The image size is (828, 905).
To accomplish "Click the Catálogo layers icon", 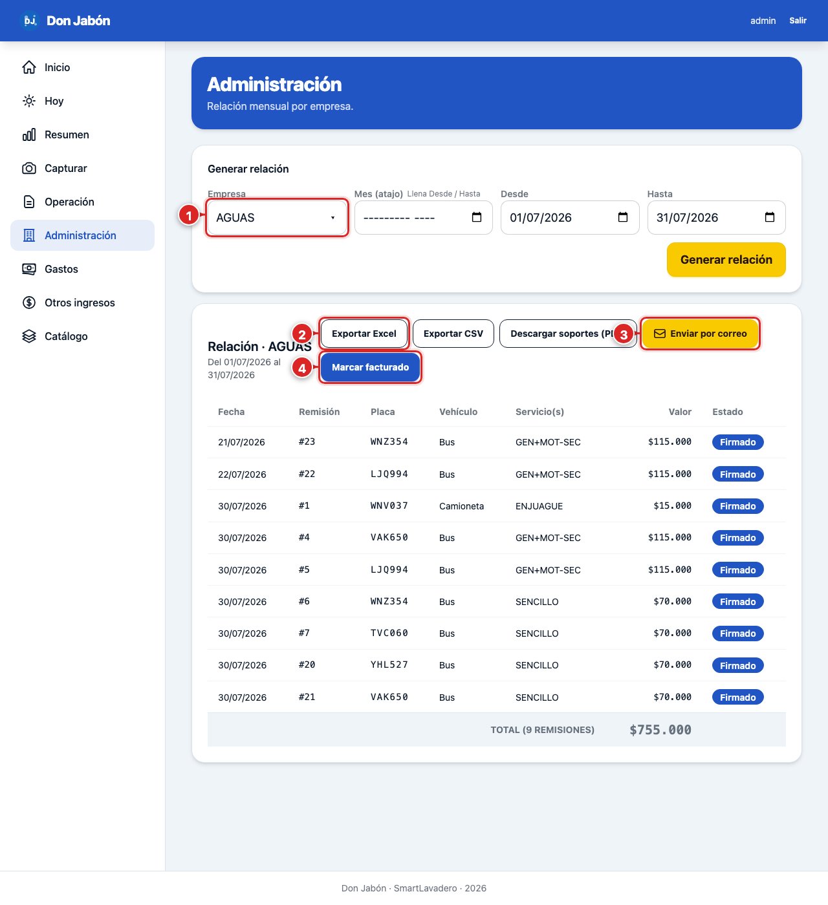I will click(29, 336).
